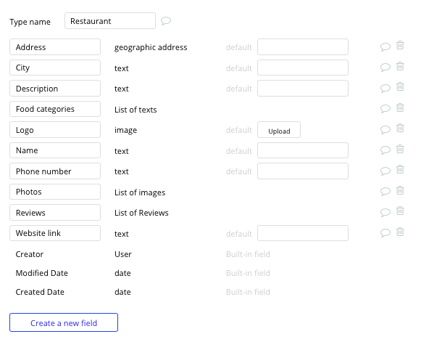Focus default value input for Address
The image size is (421, 350).
[303, 47]
